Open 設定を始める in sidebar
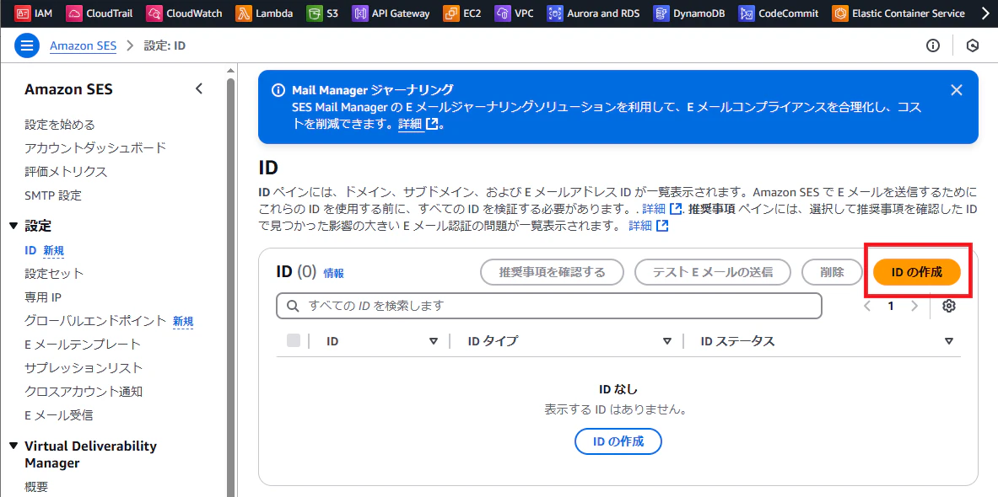Screen dimensions: 998x497 point(60,125)
